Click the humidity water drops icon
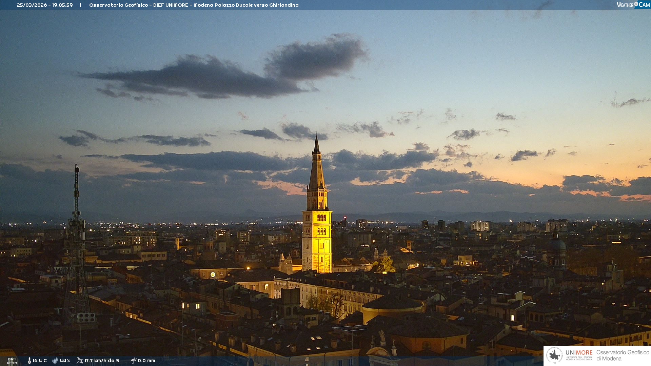This screenshot has width=651, height=366. pos(55,361)
